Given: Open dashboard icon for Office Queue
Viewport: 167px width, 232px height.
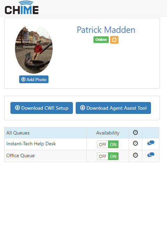Looking at the screenshot, I should coord(135,155).
